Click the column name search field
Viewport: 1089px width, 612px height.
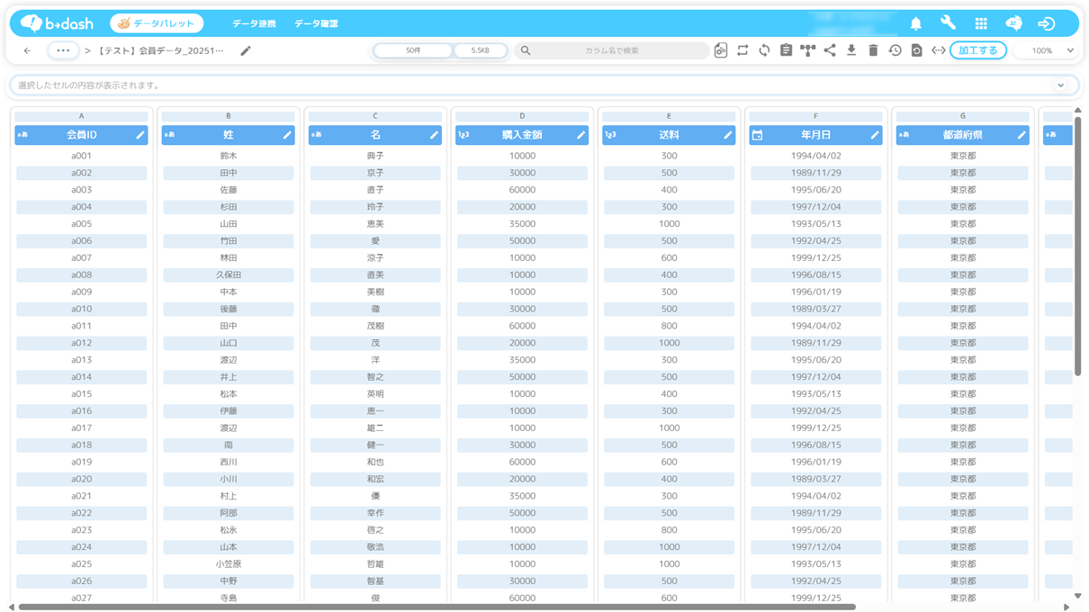click(612, 50)
